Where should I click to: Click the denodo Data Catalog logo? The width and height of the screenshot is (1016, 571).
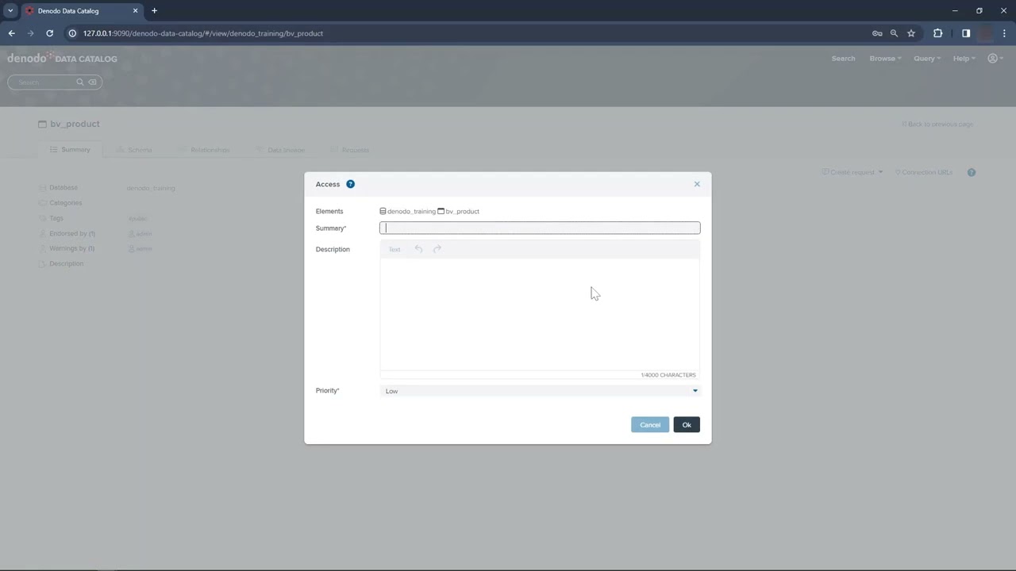point(62,58)
